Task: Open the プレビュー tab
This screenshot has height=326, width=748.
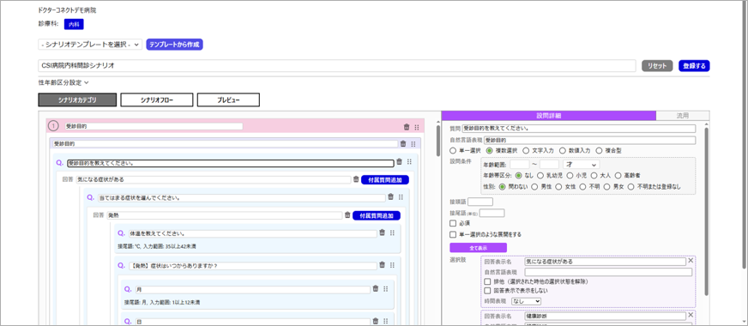Action: point(228,100)
